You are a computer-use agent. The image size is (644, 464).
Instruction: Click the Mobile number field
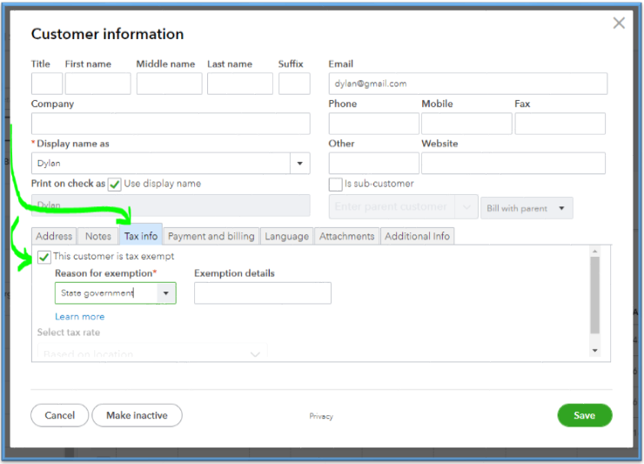[466, 124]
